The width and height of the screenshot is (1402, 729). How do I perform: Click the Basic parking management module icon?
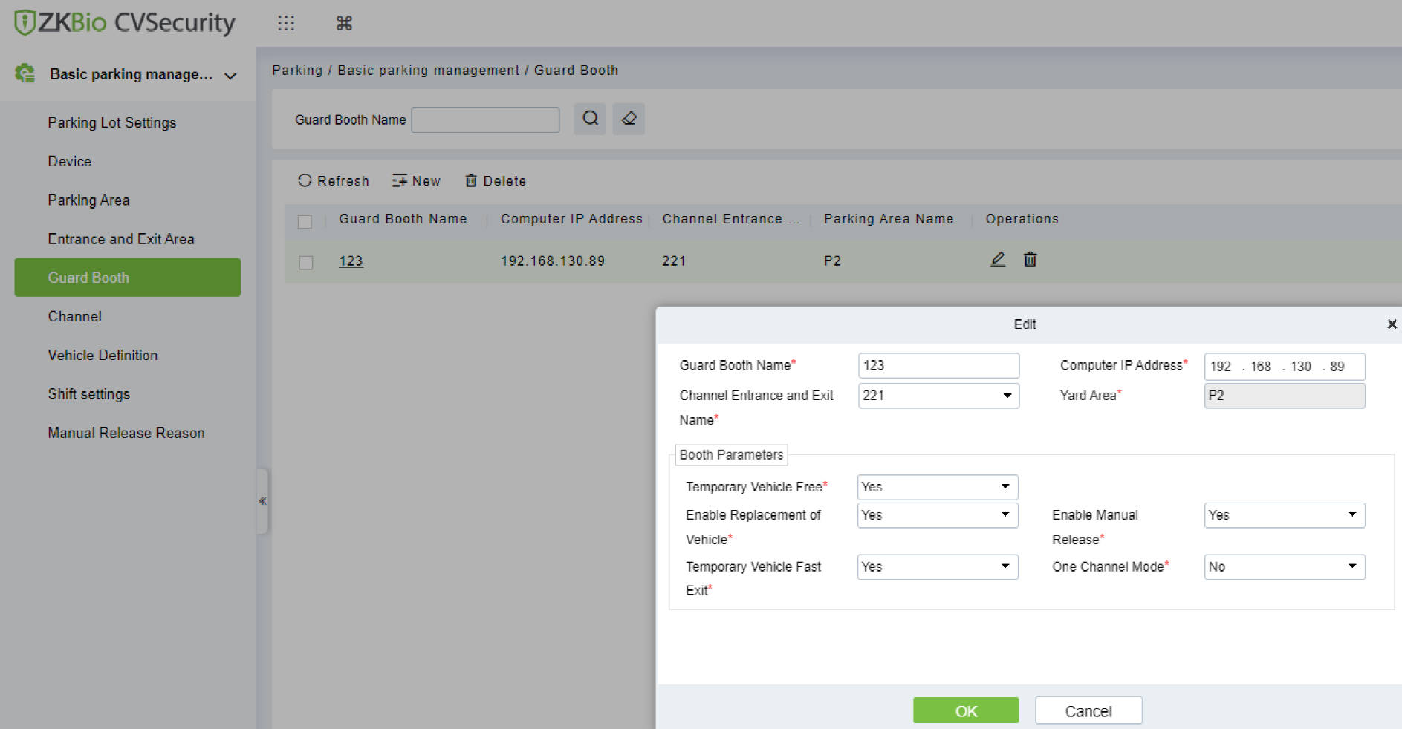click(x=25, y=73)
